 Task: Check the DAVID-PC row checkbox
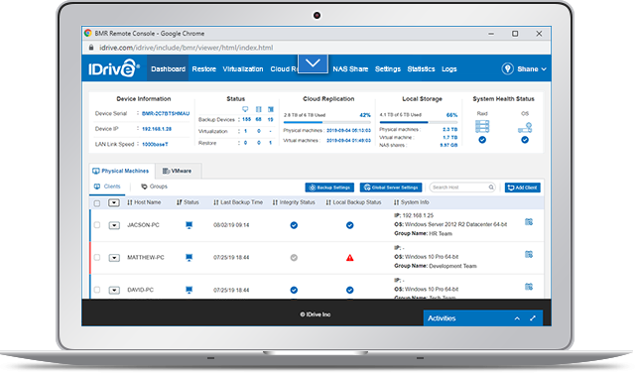click(97, 290)
